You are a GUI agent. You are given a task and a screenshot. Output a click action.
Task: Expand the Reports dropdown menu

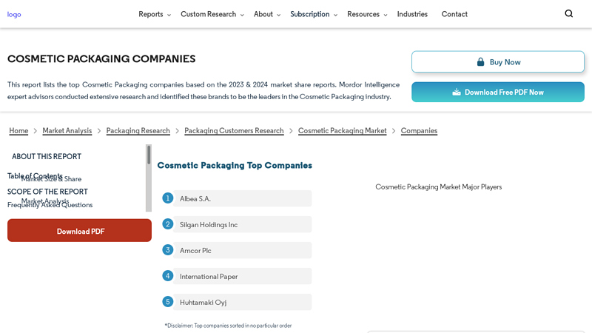pyautogui.click(x=154, y=14)
